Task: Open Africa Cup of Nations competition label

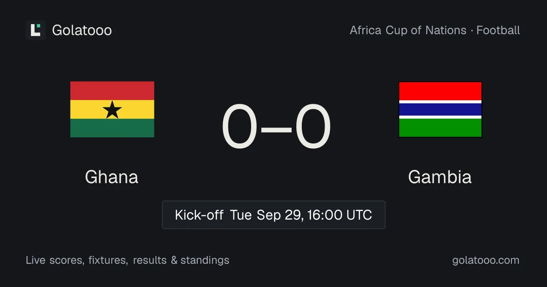Action: coord(408,31)
